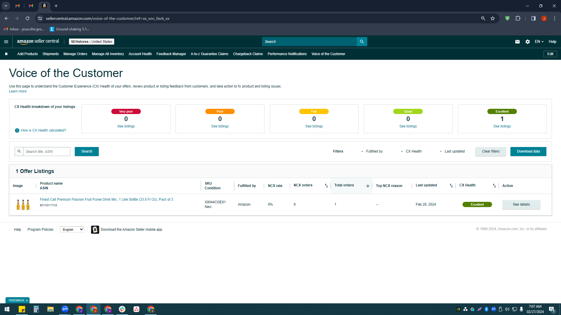Image resolution: width=561 pixels, height=315 pixels.
Task: Close the Feedback tab with X
Action: pyautogui.click(x=27, y=300)
